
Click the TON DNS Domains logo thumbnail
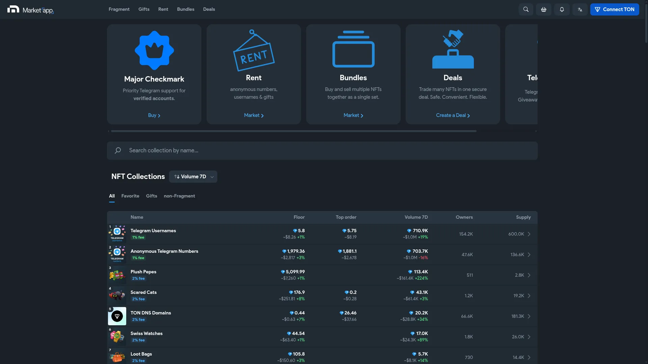117,316
